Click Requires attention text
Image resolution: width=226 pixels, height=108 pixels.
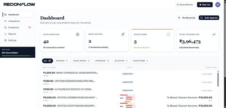(x=142, y=47)
